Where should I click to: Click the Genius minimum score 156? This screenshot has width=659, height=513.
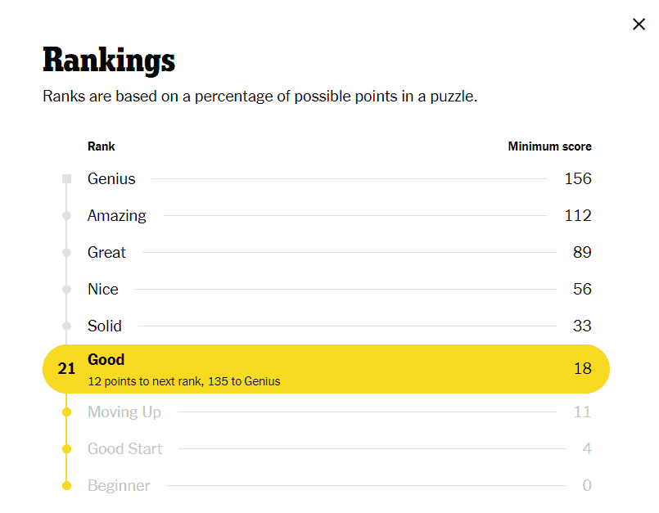(578, 178)
